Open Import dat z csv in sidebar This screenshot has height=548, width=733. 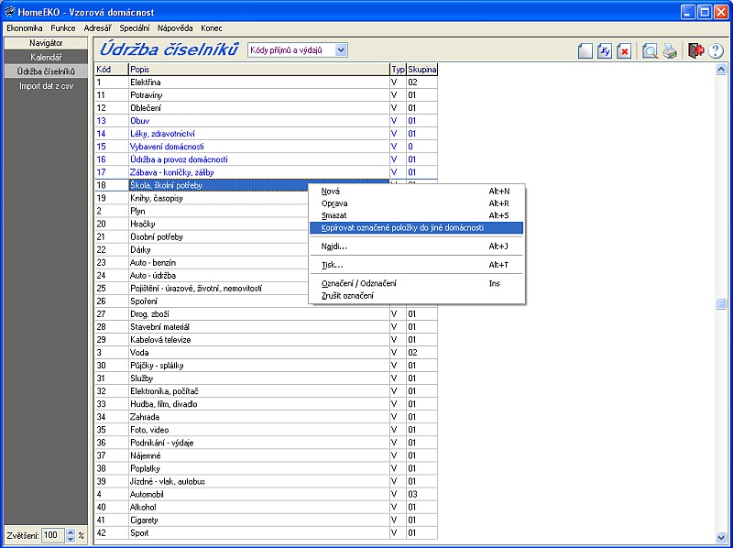coord(46,85)
